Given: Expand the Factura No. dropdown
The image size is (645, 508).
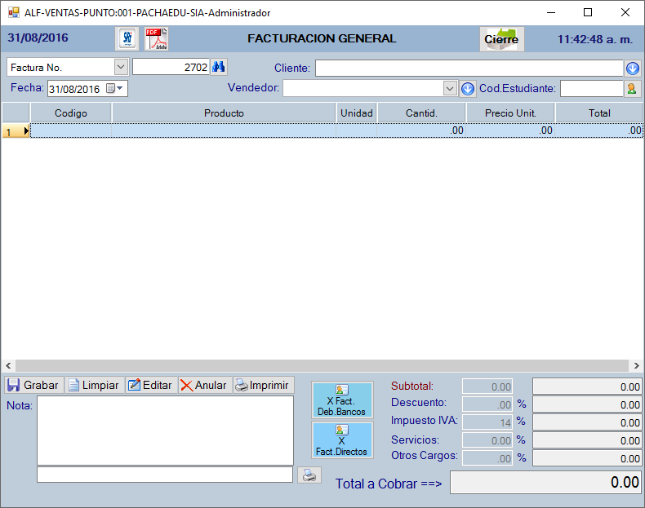Looking at the screenshot, I should [121, 67].
